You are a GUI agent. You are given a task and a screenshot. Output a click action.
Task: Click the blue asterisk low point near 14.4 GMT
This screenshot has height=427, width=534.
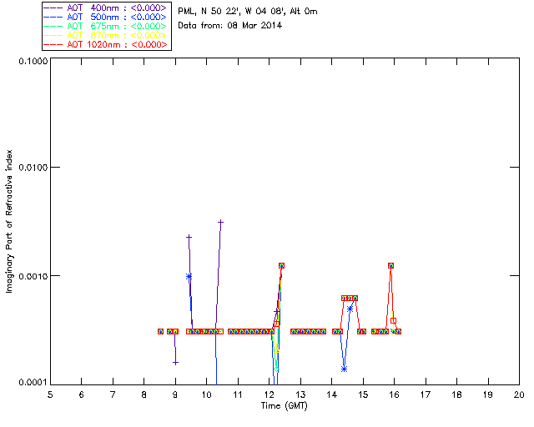click(x=344, y=369)
